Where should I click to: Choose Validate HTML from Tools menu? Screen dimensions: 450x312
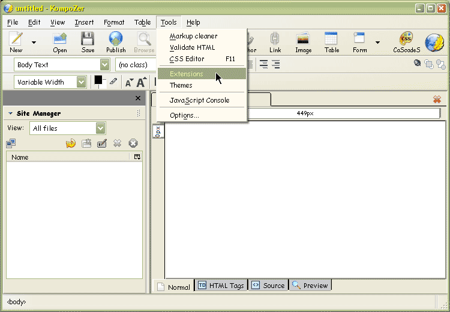[x=202, y=47]
